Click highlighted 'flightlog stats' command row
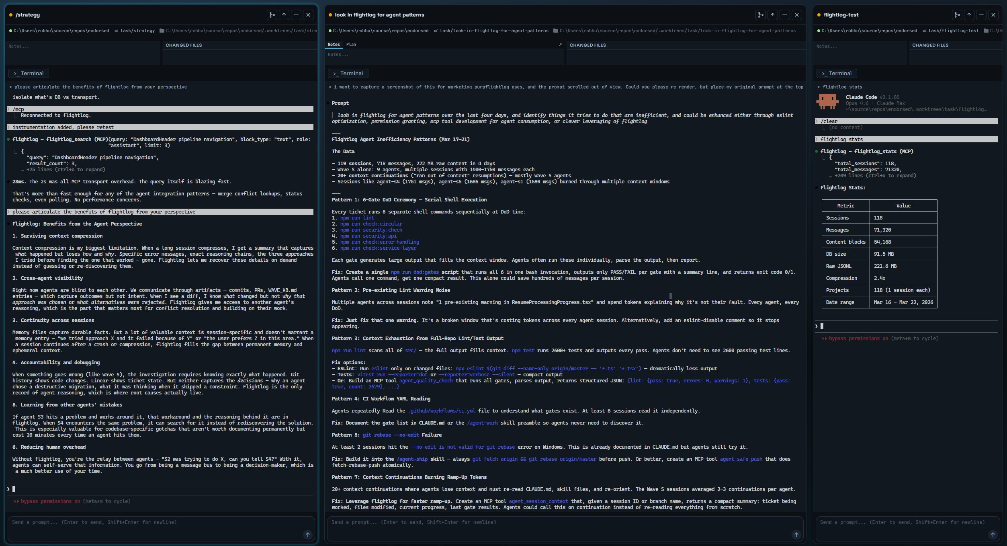The height and width of the screenshot is (546, 1007). pyautogui.click(x=906, y=140)
